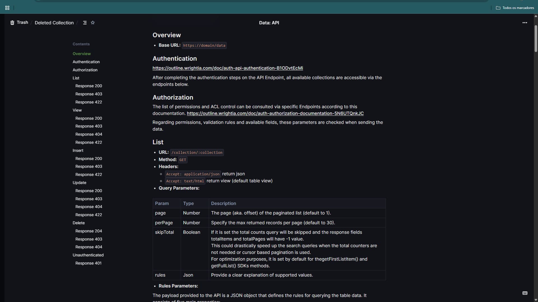Select Unauthenticated in the contents list
This screenshot has height=302, width=538.
click(x=88, y=255)
